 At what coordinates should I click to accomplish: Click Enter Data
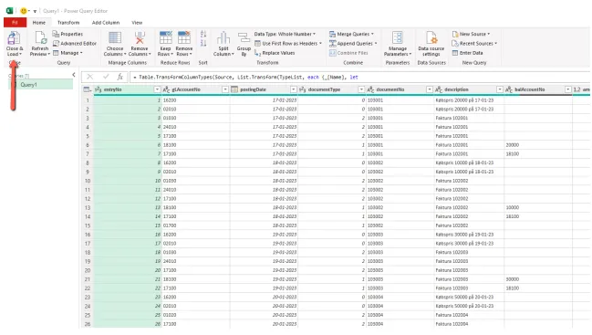coord(467,53)
